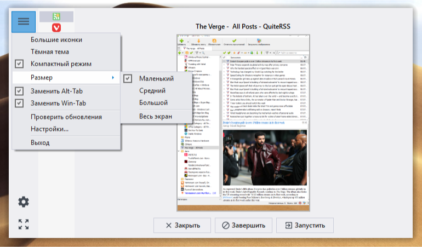Select the QuiteRSS app icon
422x247 pixels.
point(56,16)
